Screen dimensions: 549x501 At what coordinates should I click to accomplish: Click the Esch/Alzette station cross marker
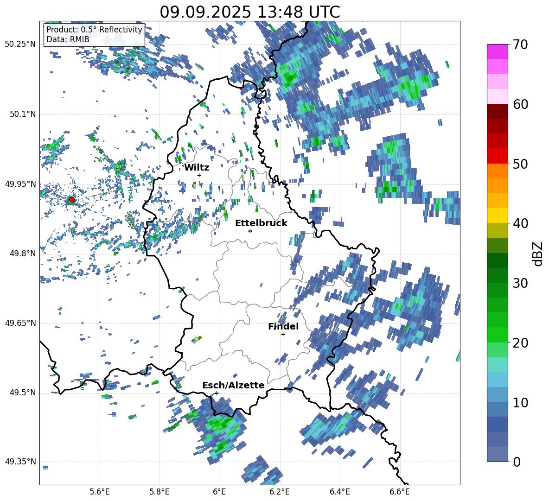pos(217,393)
